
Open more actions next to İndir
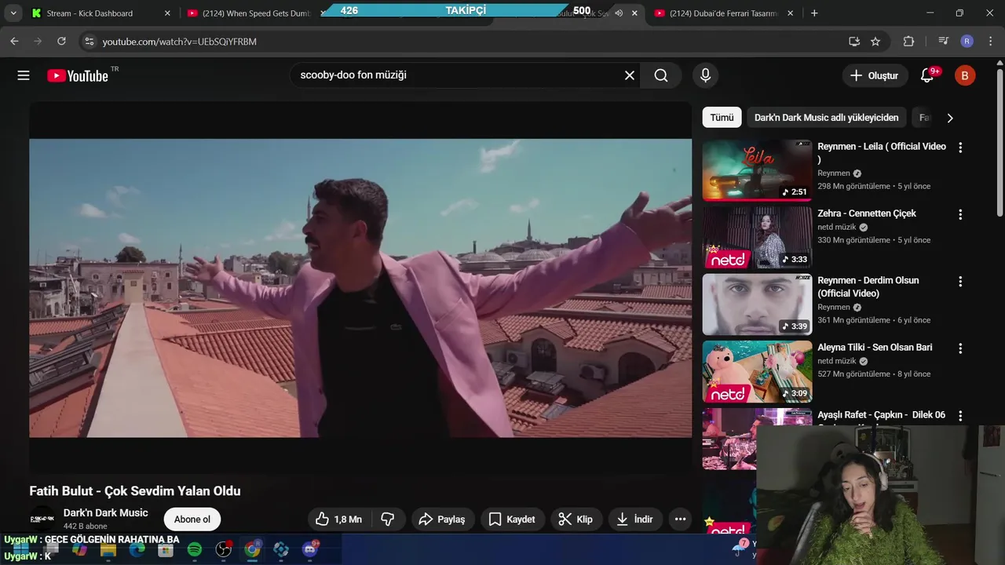coord(680,519)
